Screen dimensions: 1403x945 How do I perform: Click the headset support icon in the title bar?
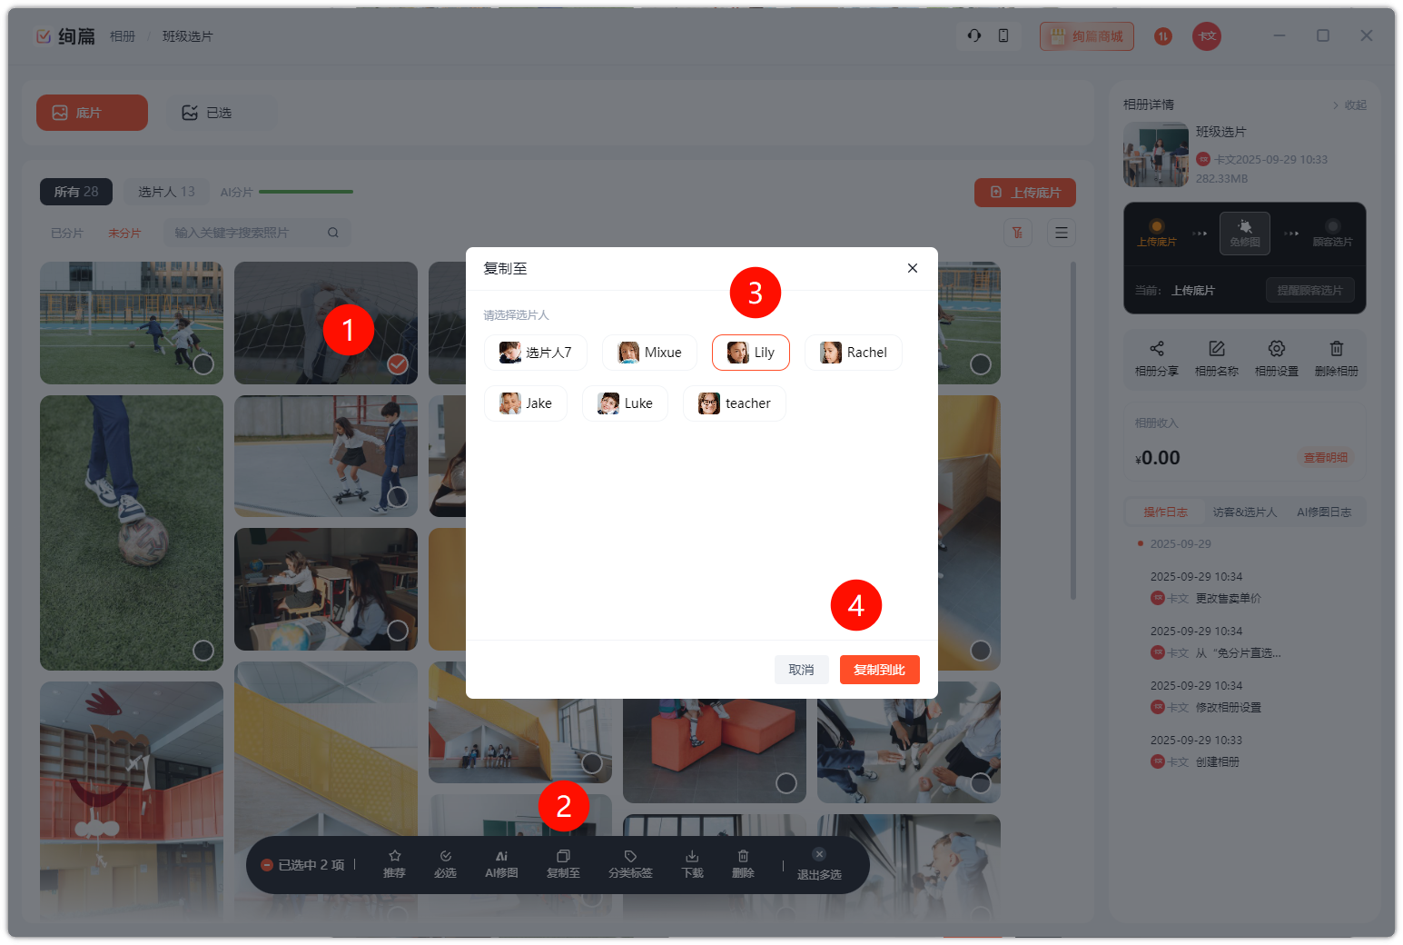tap(974, 35)
